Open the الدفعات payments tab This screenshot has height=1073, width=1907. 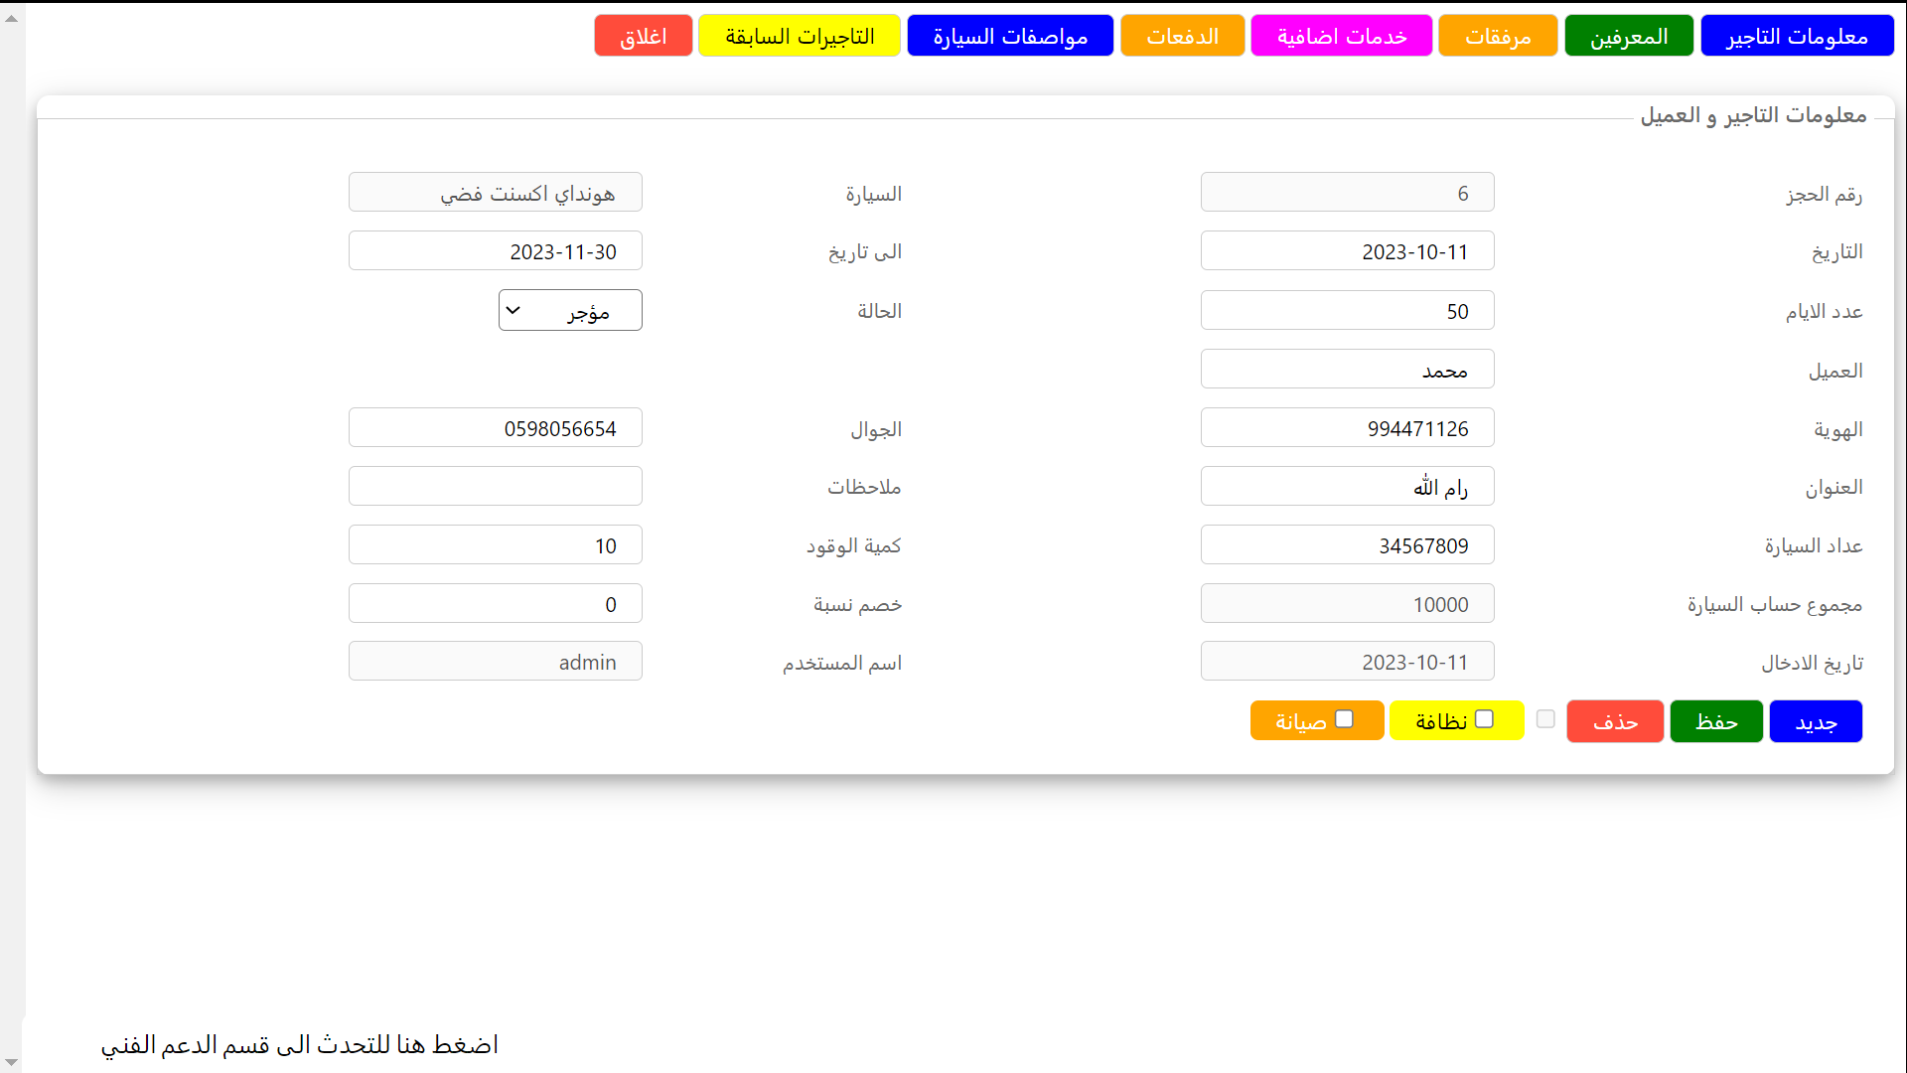1182,37
